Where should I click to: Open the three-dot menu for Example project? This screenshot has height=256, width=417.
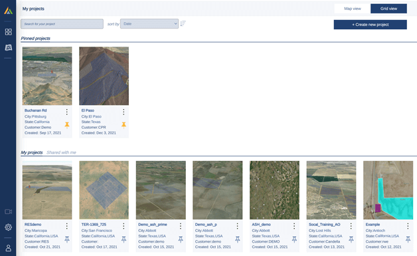[408, 226]
